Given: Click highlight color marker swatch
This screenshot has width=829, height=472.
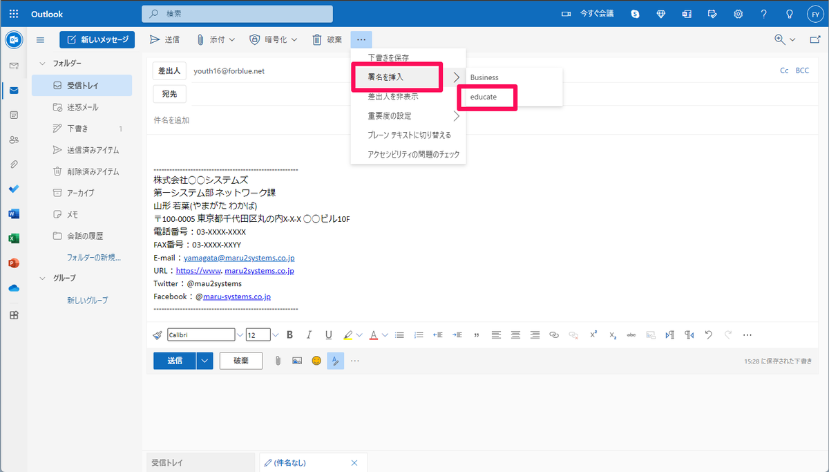Looking at the screenshot, I should (x=348, y=335).
